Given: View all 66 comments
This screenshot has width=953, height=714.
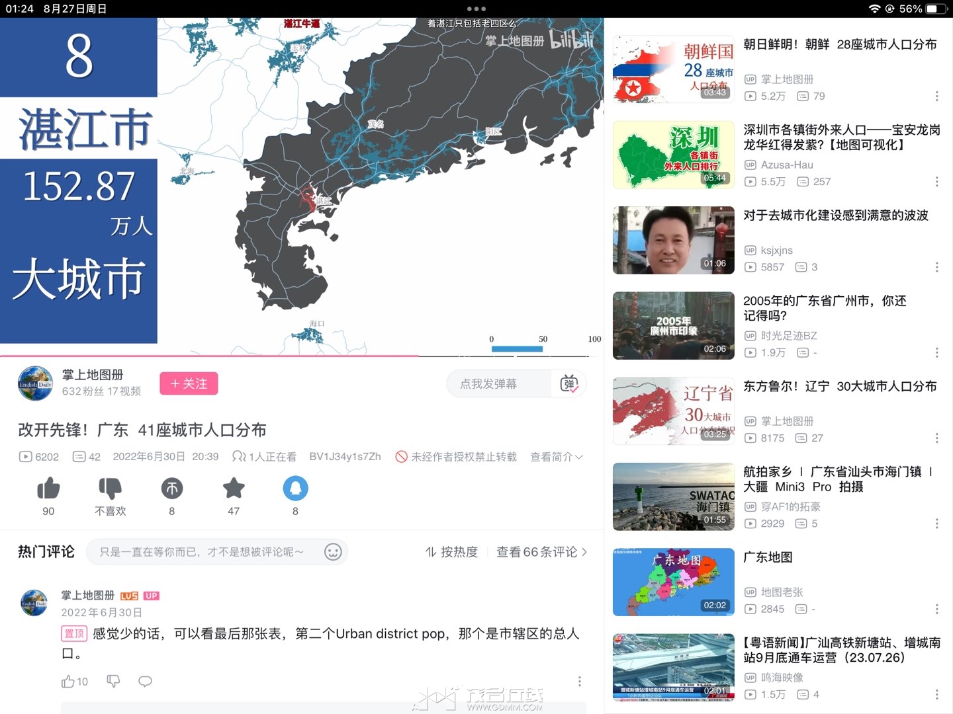Looking at the screenshot, I should tap(542, 552).
